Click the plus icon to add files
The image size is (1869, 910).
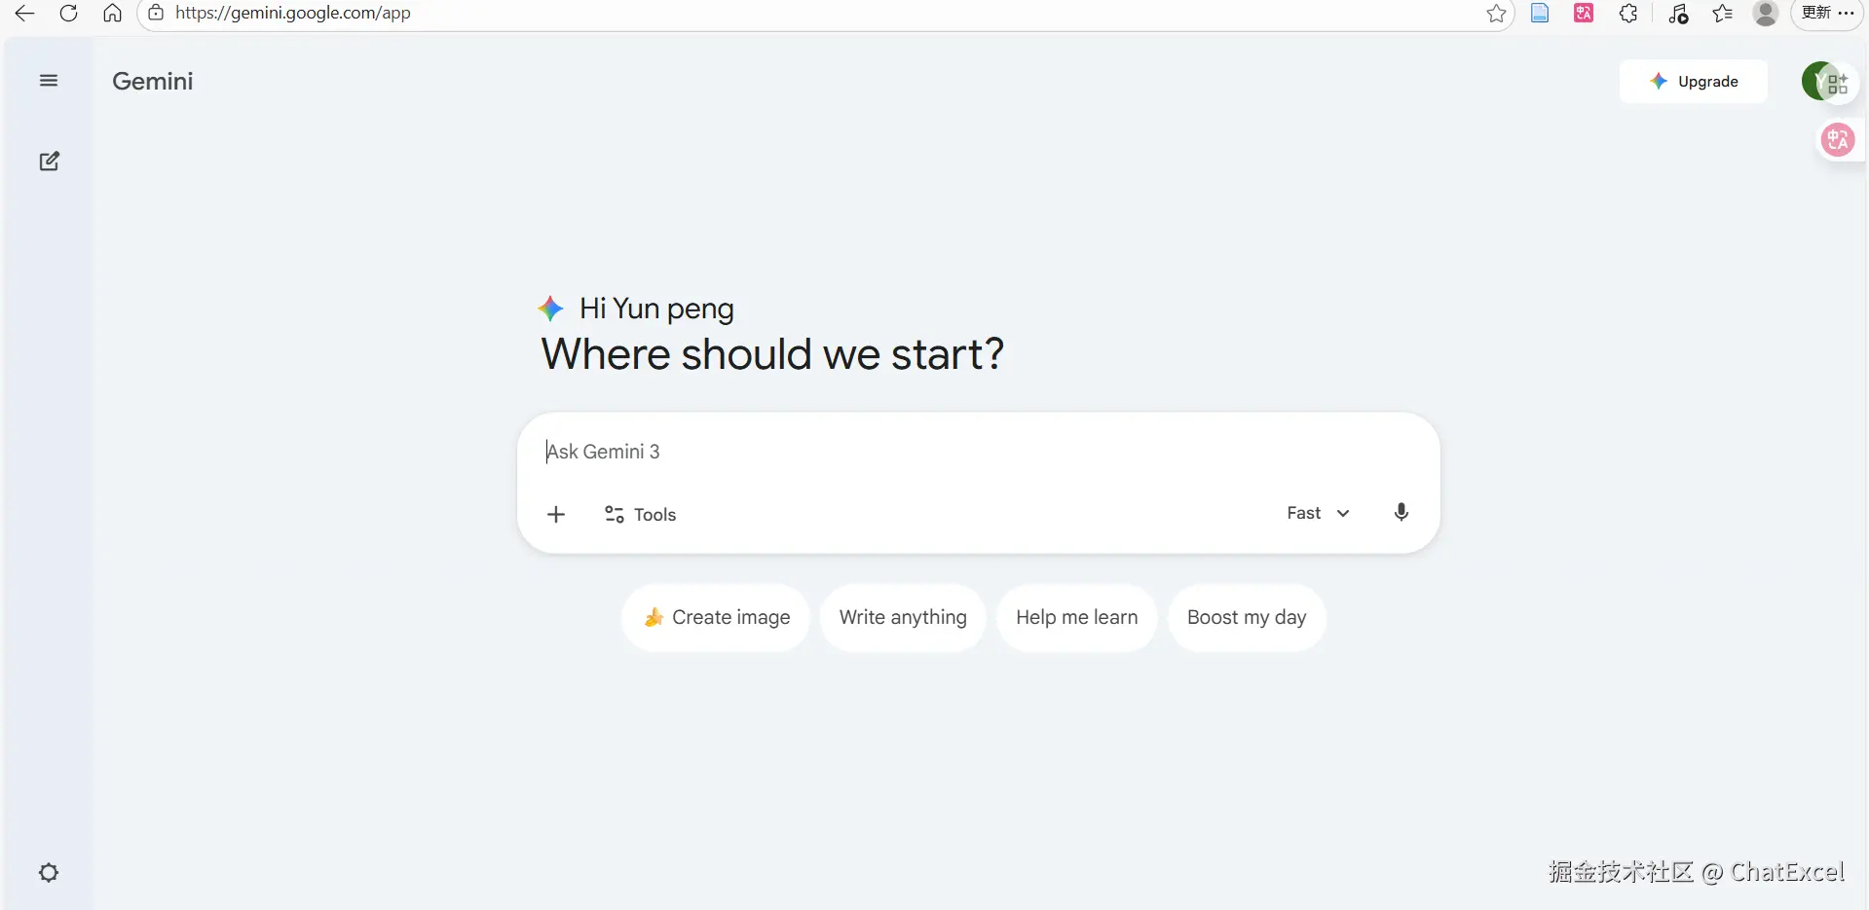point(556,514)
